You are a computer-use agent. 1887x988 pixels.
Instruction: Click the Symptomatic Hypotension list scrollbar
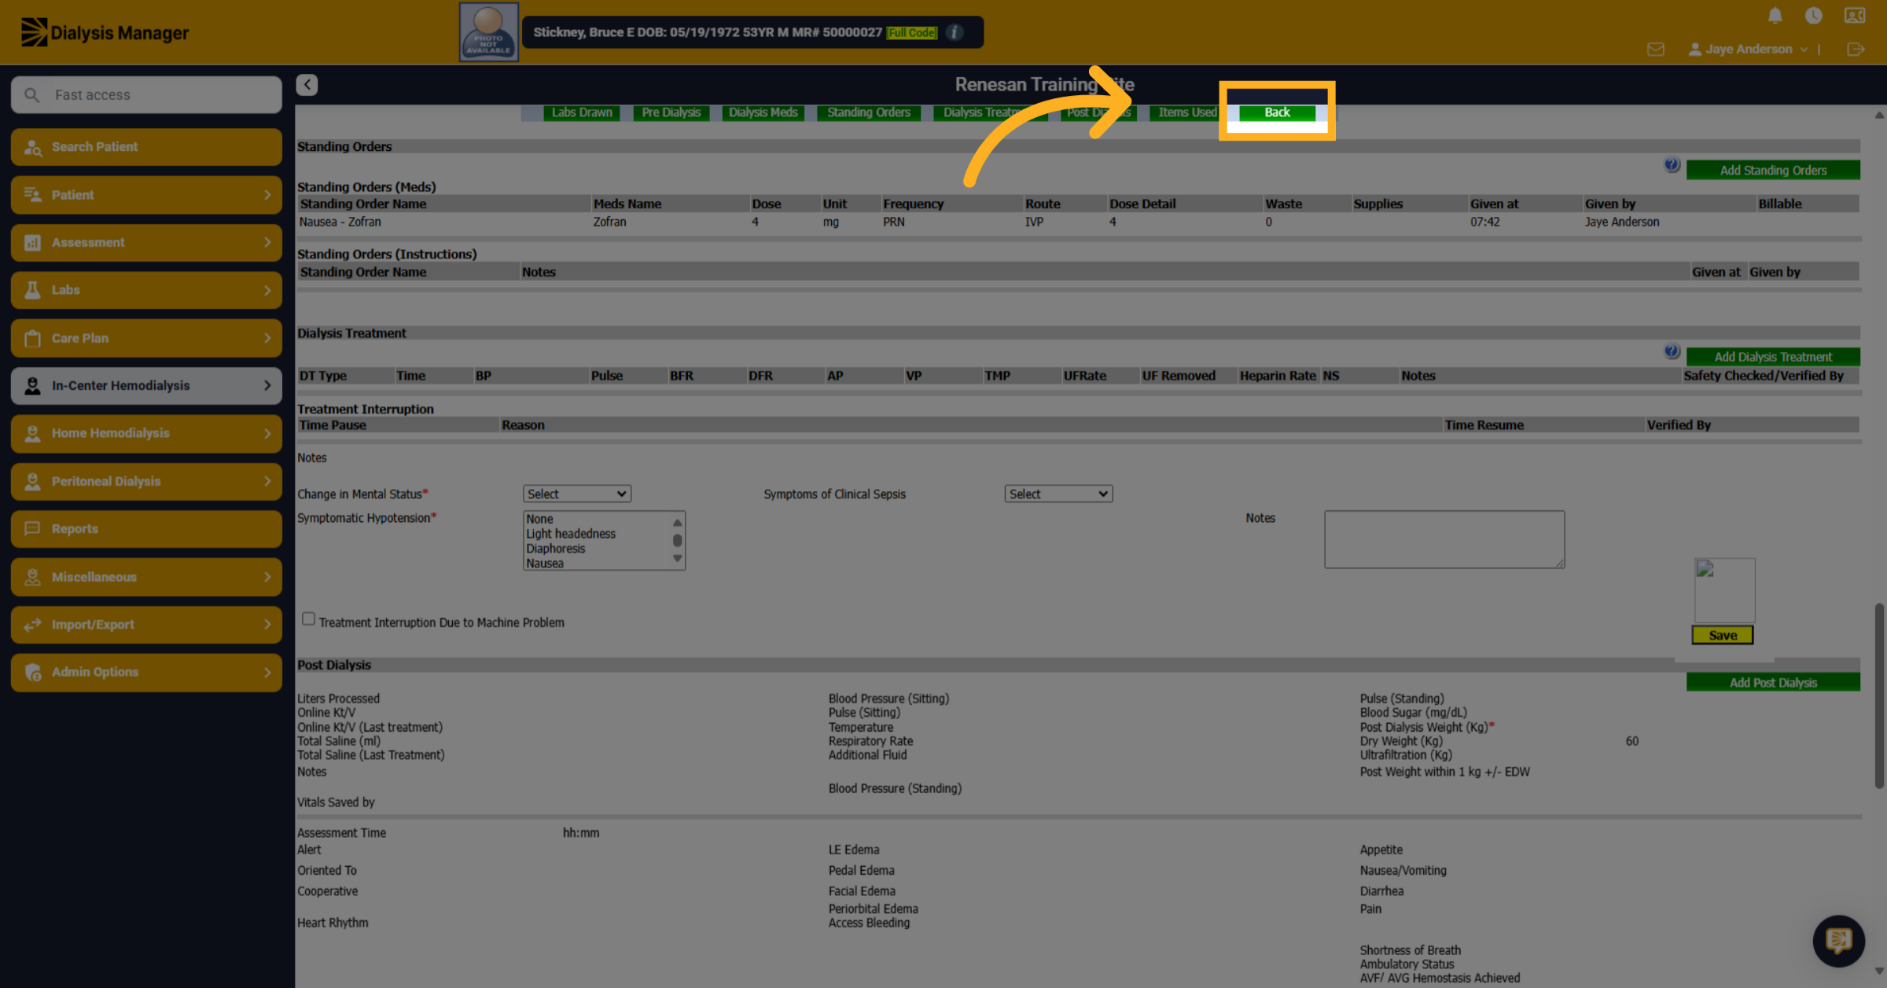[677, 541]
